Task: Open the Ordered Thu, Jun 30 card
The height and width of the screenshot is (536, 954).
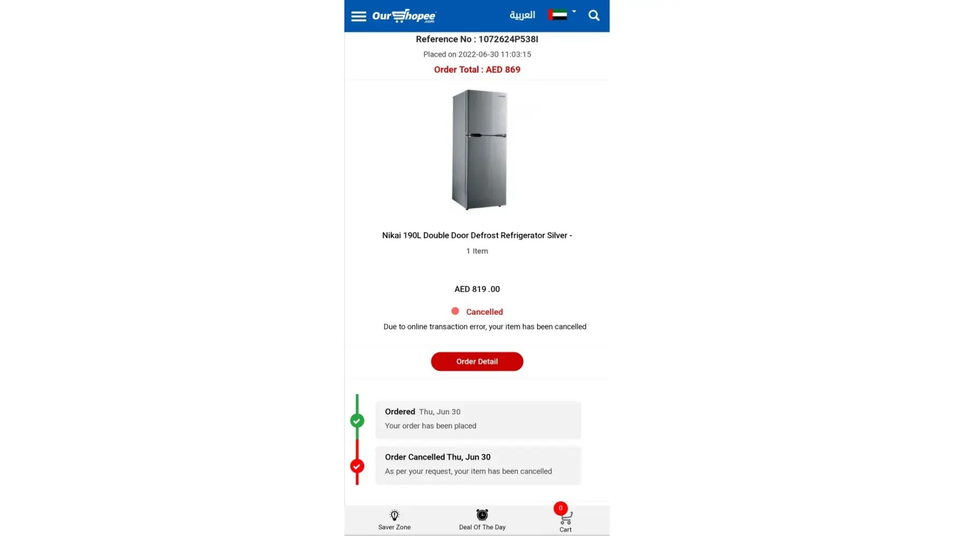Action: pos(478,420)
